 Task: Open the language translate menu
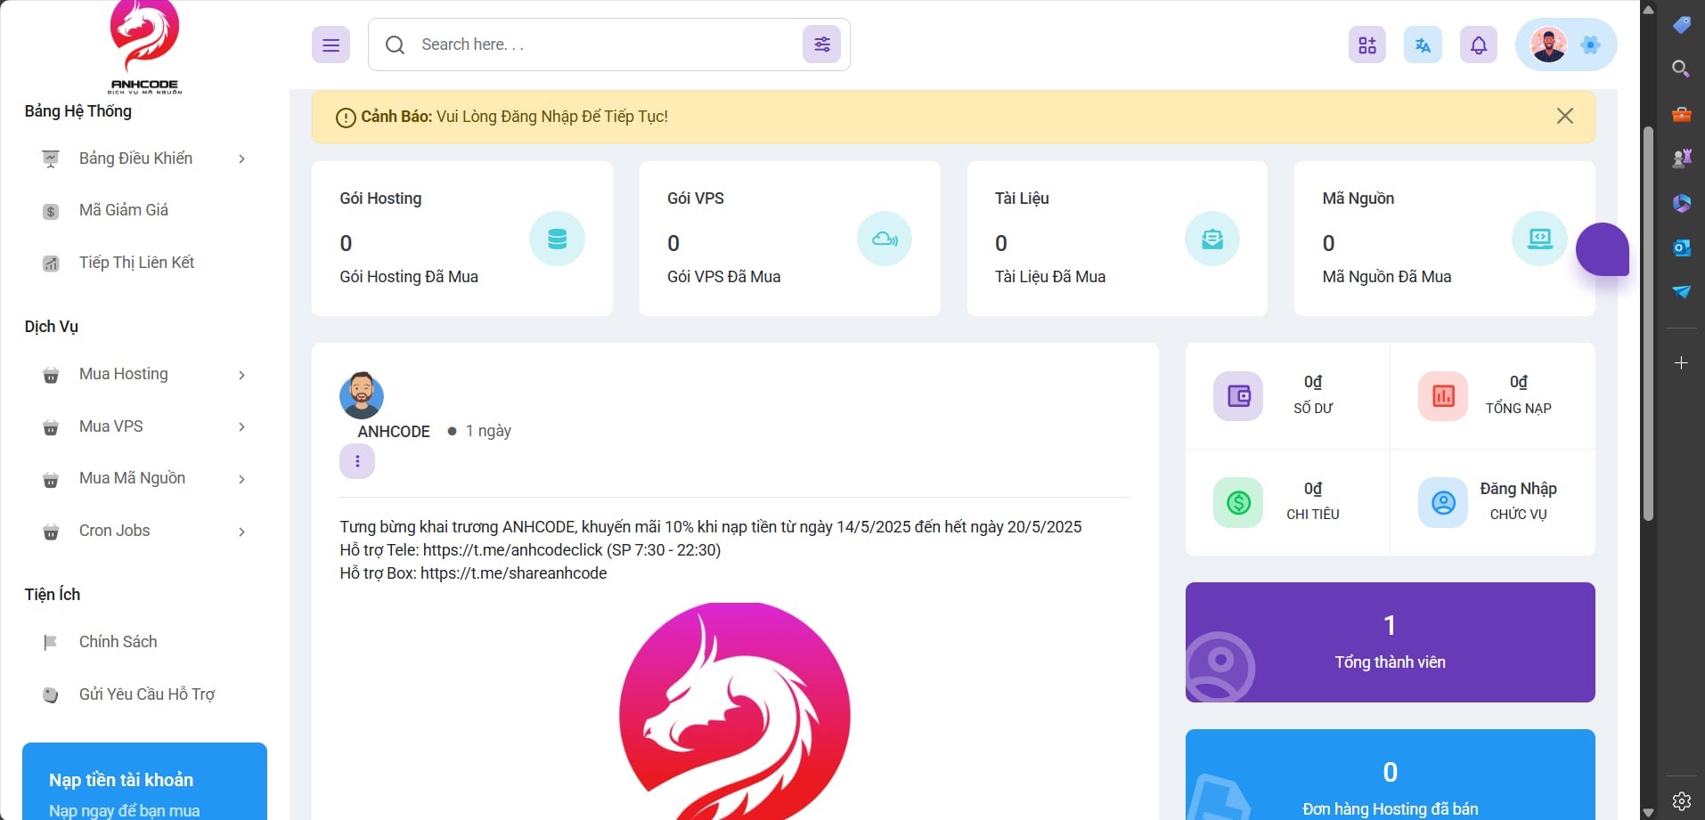[1423, 45]
